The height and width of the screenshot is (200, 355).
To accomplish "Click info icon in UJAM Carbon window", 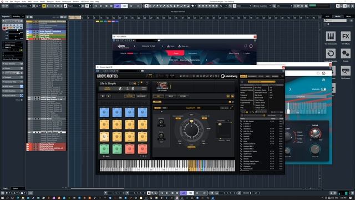I will point(251,46).
